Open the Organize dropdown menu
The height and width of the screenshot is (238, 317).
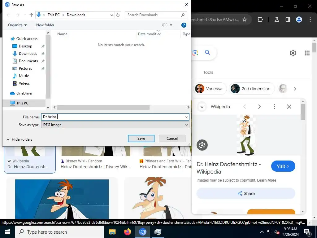tap(17, 25)
